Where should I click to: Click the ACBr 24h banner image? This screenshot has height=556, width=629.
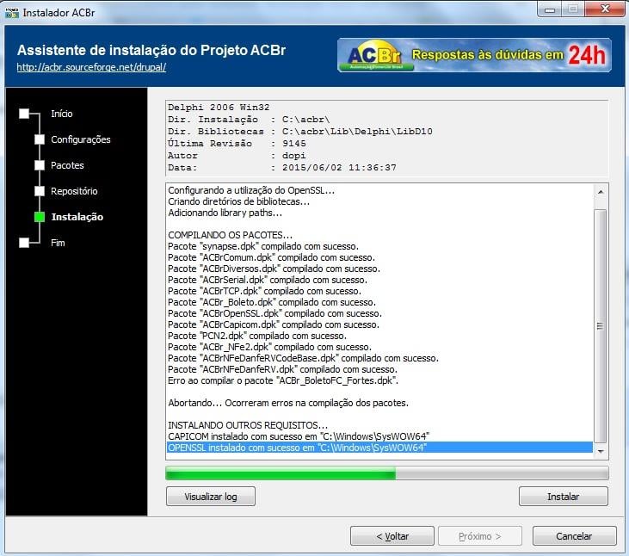point(474,55)
